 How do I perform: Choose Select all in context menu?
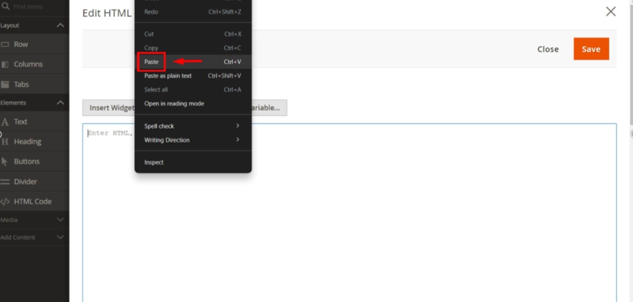pos(193,90)
